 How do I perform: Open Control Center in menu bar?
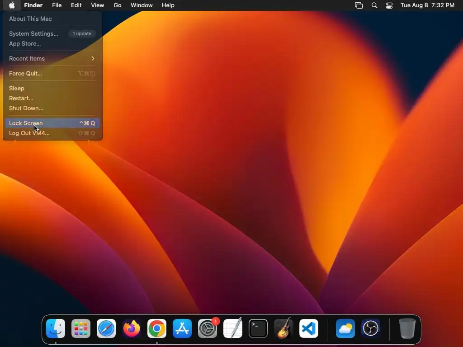point(389,5)
